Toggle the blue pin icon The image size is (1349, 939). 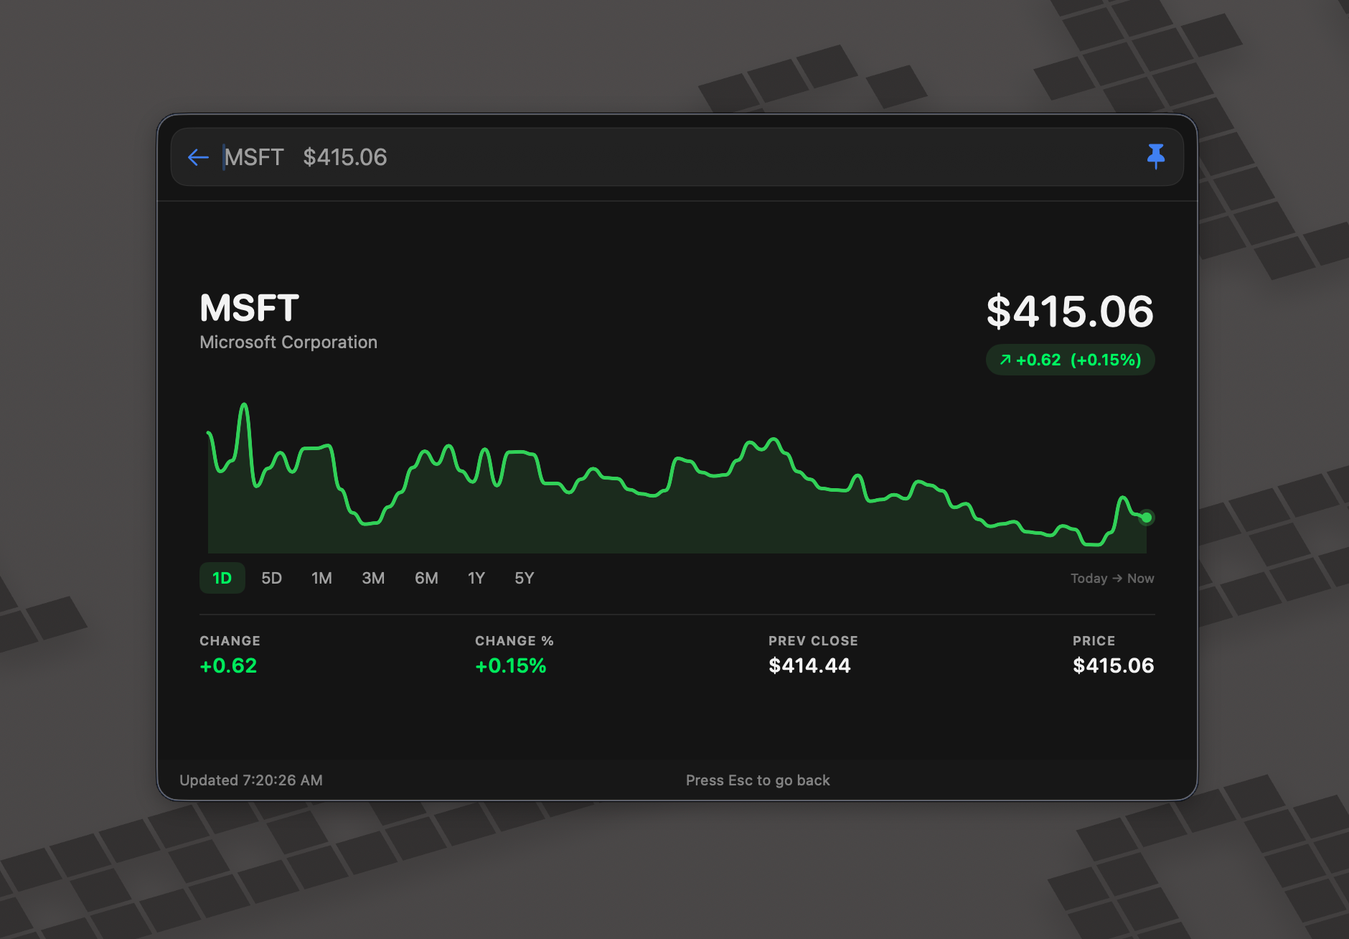point(1155,156)
